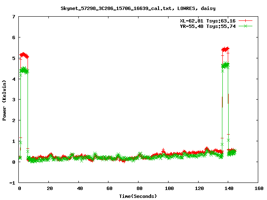Click the second red XL calibration peak near 5.4 K
This screenshot has width=267, height=200.
point(225,49)
